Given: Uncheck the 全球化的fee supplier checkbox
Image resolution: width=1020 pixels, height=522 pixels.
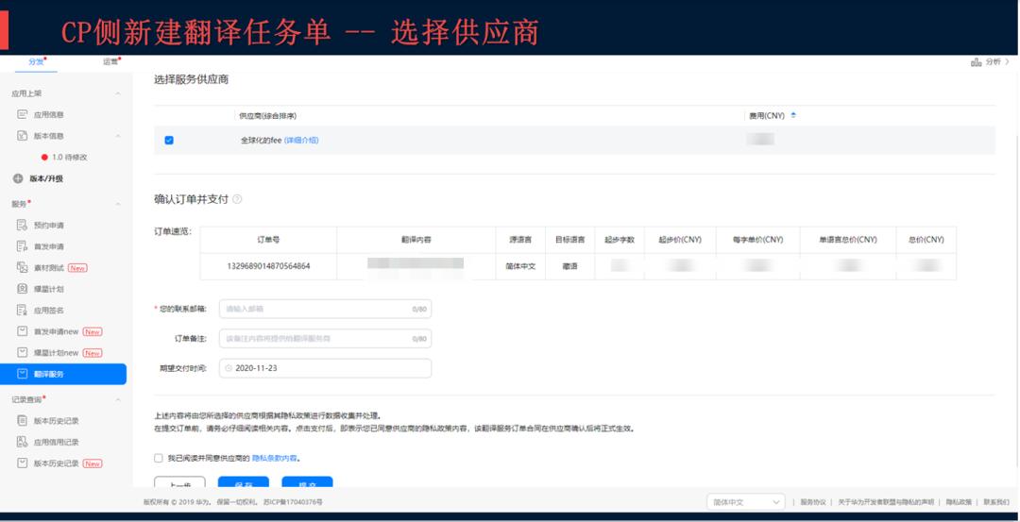Looking at the screenshot, I should (169, 140).
